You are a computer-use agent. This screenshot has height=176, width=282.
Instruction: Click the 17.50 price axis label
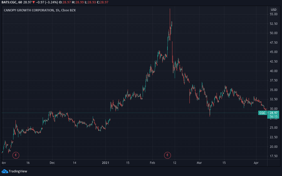(274, 156)
